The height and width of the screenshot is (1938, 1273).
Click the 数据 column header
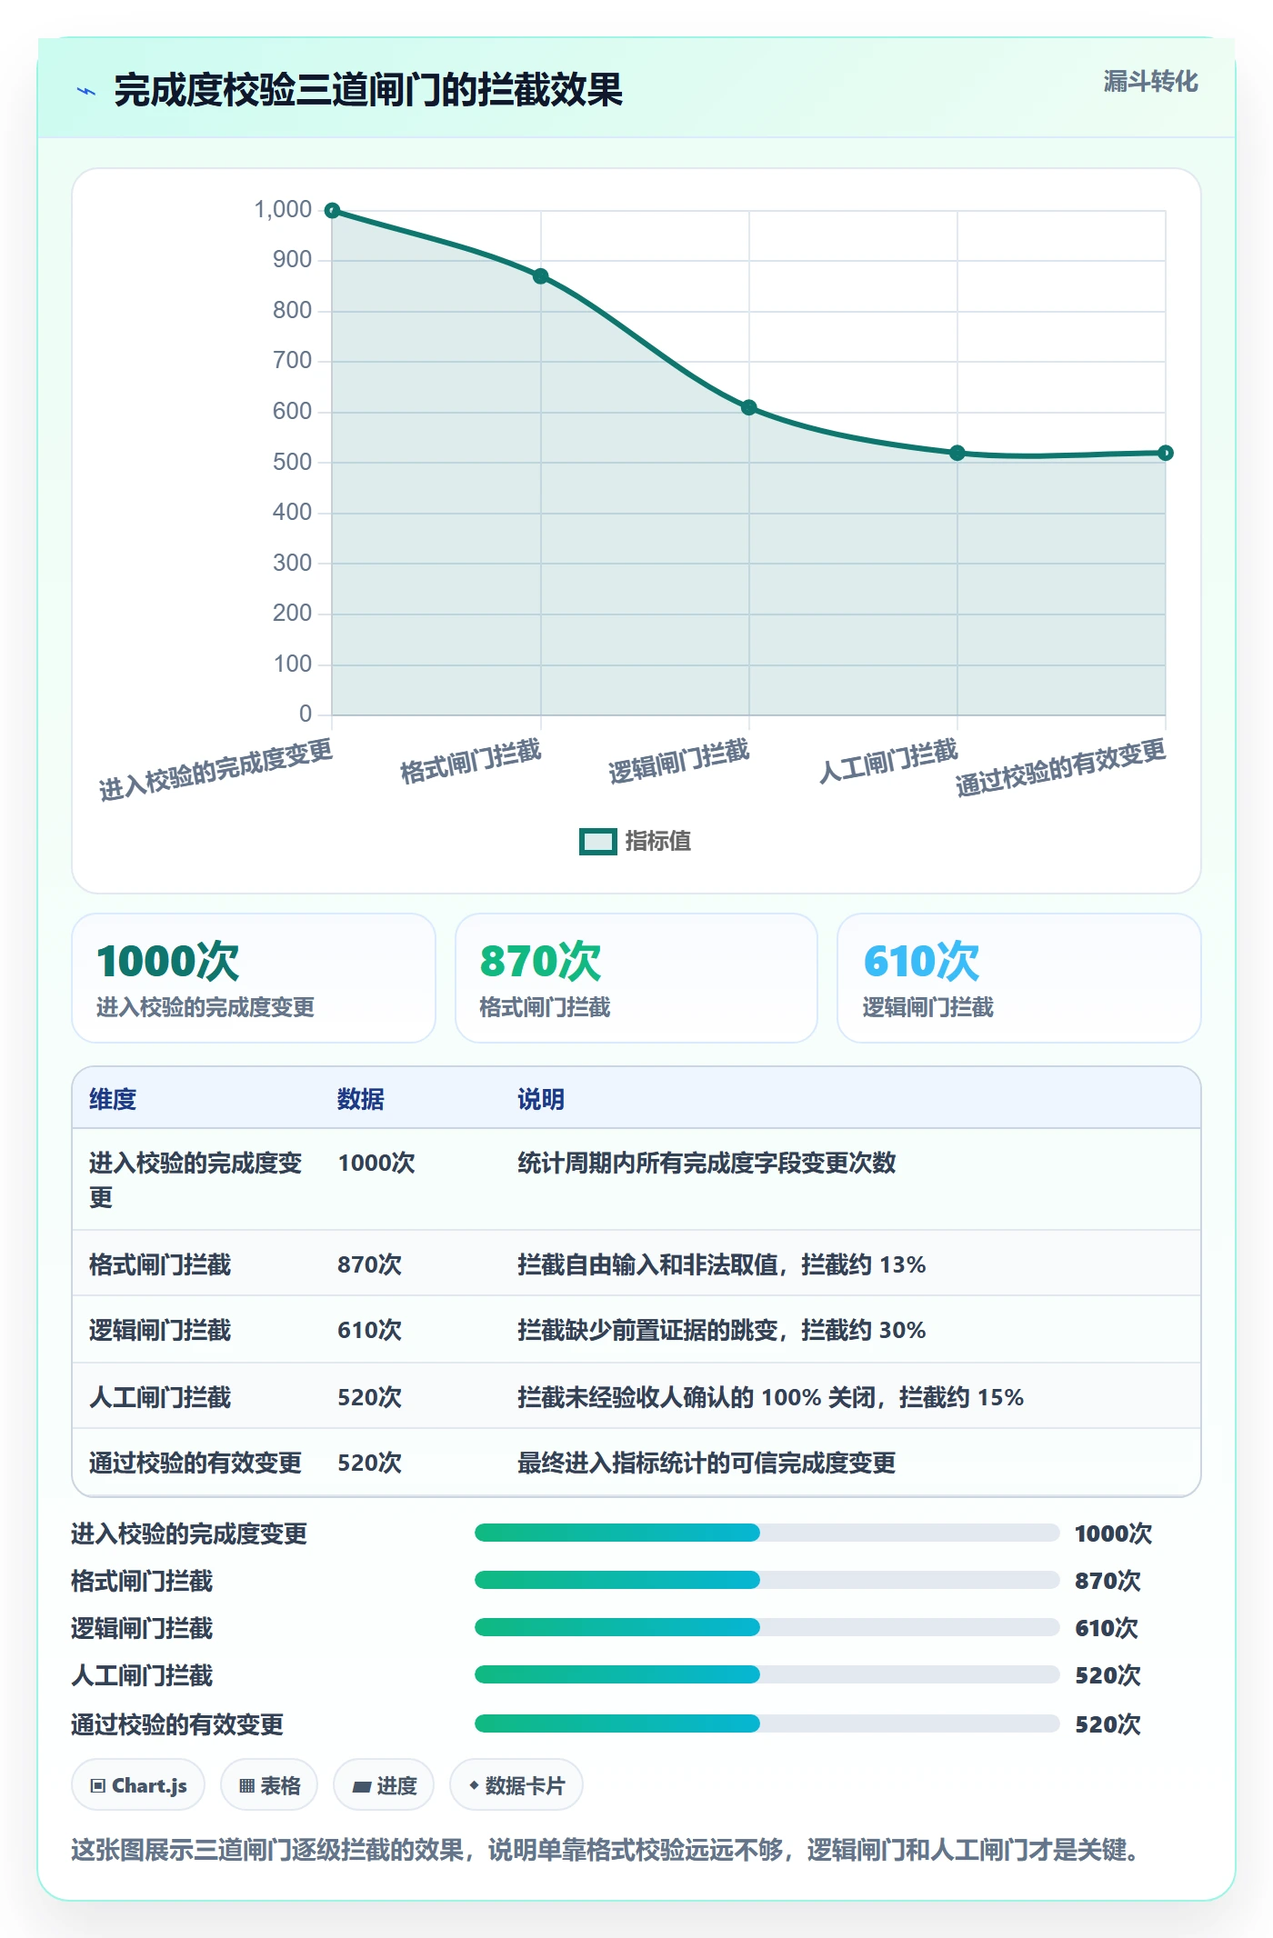click(361, 1099)
